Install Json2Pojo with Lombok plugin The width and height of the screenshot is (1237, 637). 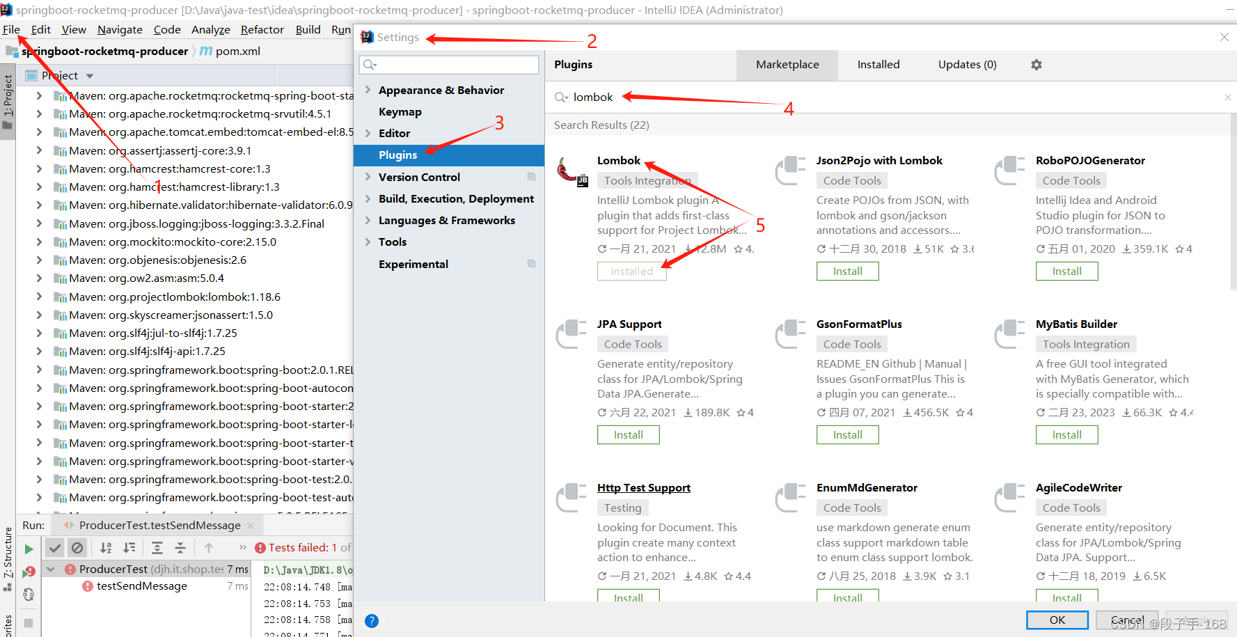click(848, 272)
